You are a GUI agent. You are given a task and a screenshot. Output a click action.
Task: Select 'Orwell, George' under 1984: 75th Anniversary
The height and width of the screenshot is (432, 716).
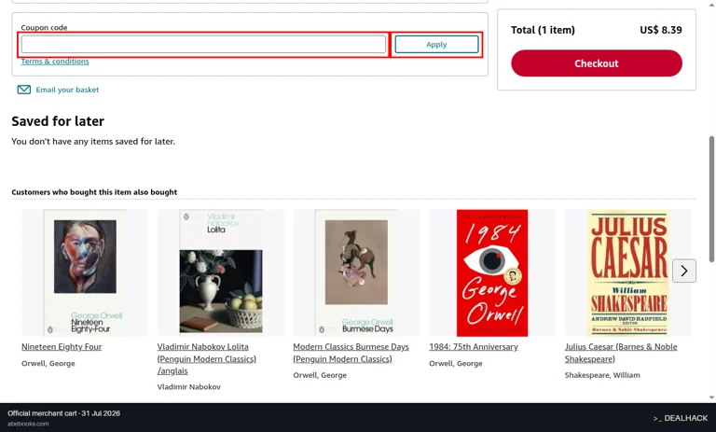click(x=456, y=364)
